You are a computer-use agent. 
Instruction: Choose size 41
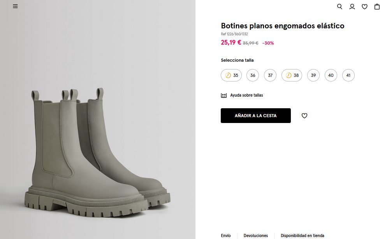coord(348,75)
